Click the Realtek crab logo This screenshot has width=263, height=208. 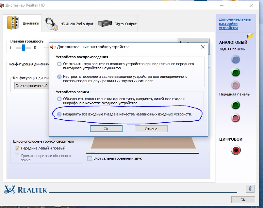click(x=10, y=190)
